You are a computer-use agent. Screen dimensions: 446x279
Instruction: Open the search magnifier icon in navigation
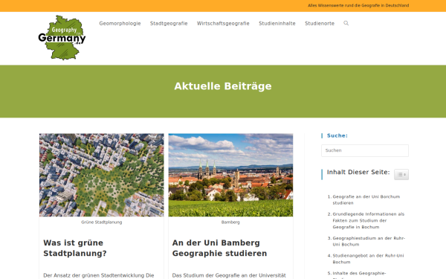pos(346,23)
